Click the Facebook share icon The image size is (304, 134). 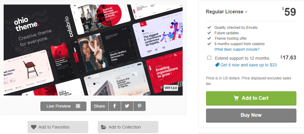click(115, 106)
